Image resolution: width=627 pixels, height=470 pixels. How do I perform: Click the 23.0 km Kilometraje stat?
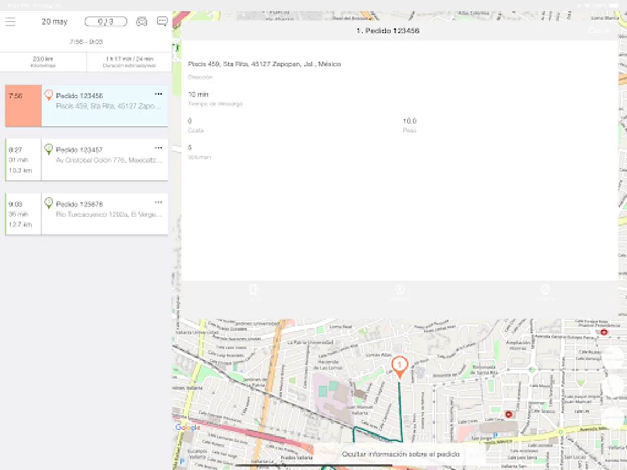click(x=43, y=62)
